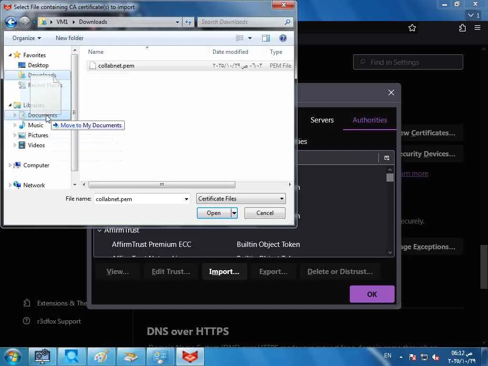
Task: Click the Open button
Action: pyautogui.click(x=214, y=213)
